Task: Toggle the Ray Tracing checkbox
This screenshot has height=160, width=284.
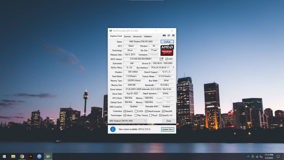Action: click(136, 115)
